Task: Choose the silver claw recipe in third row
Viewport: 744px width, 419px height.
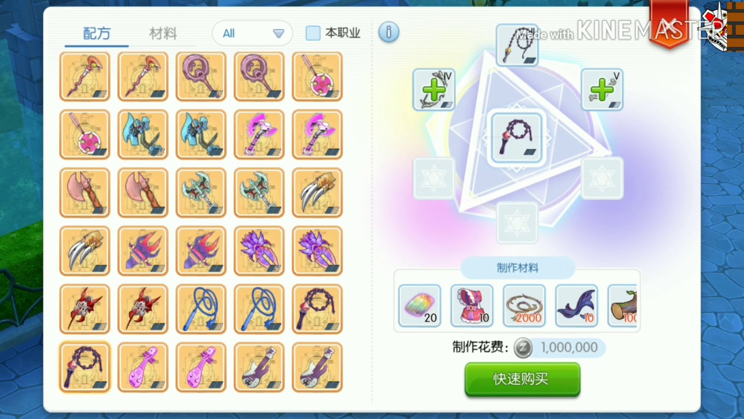Action: [317, 193]
